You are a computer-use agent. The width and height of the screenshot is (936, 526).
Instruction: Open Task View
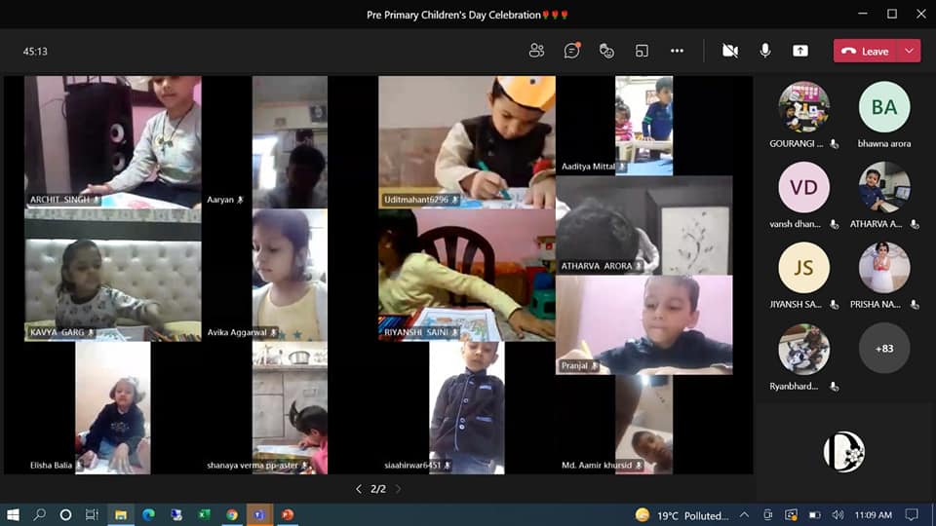tap(92, 514)
